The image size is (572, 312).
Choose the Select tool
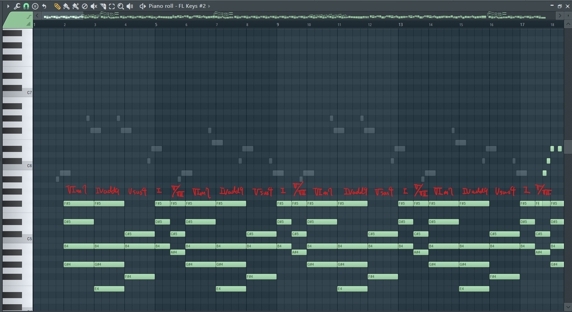coord(112,6)
